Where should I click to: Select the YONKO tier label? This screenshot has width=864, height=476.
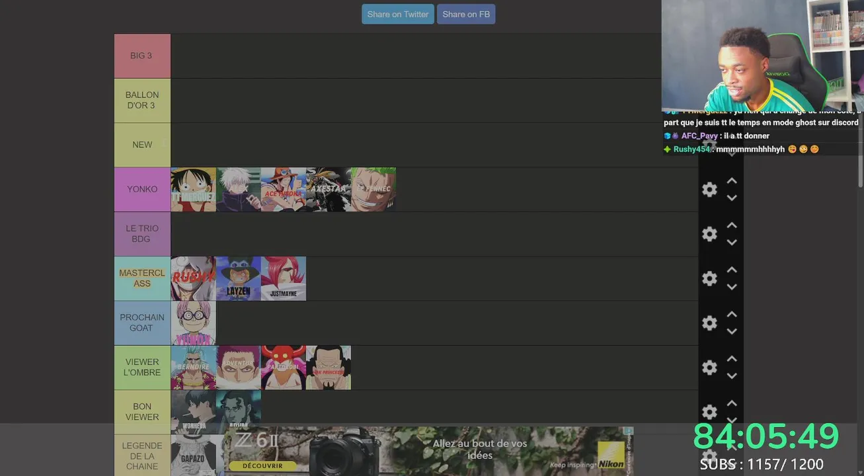(x=142, y=189)
